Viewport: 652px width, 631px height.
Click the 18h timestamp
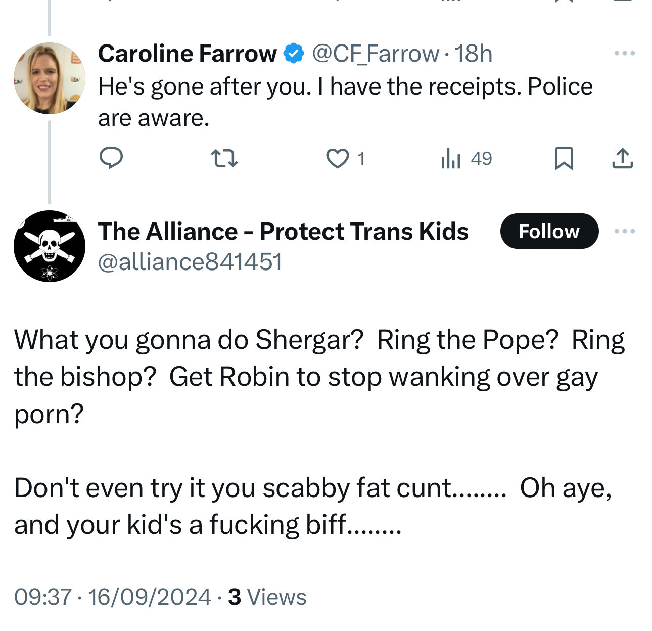tap(473, 54)
